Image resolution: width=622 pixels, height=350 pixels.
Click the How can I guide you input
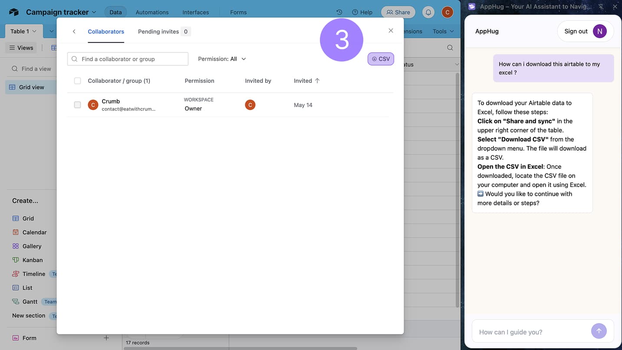click(532, 332)
